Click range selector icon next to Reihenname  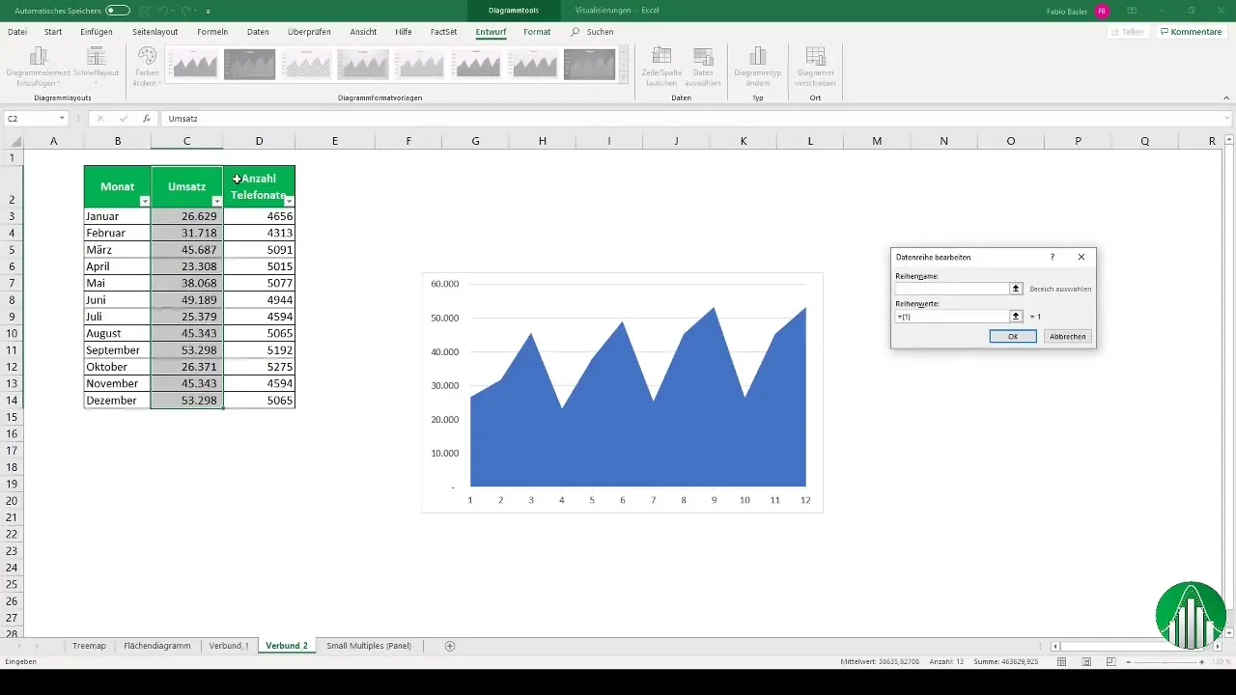click(1016, 289)
